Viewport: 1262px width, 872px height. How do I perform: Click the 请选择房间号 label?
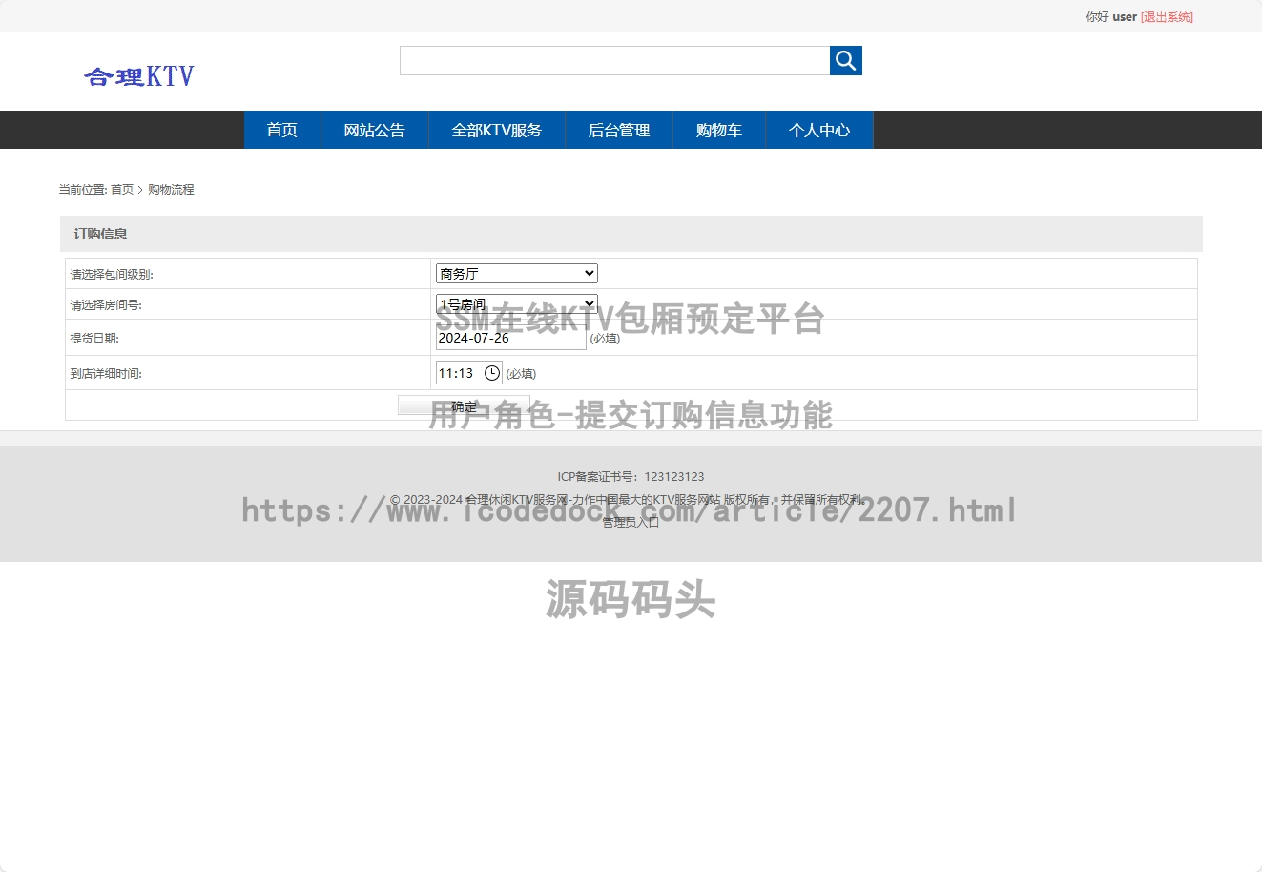(x=106, y=305)
